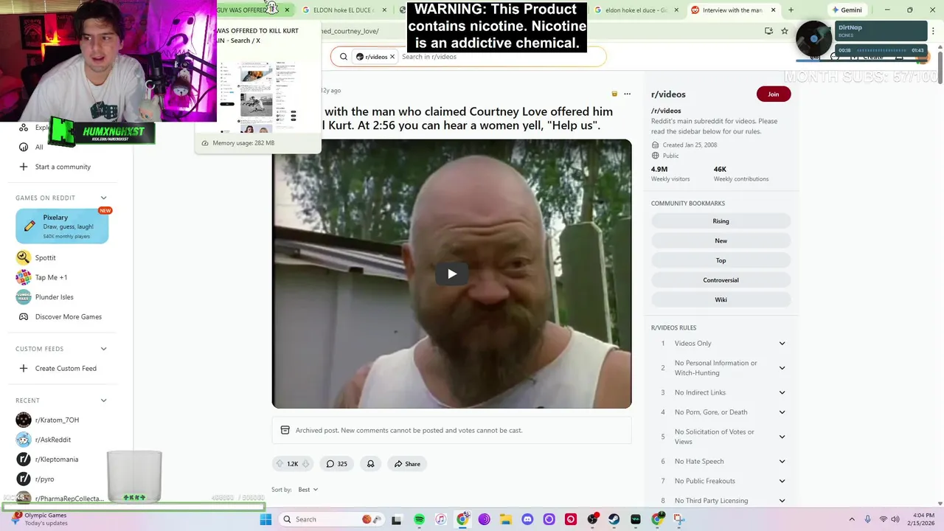
Task: Open the r/videos Wiki bookmark
Action: click(x=721, y=299)
